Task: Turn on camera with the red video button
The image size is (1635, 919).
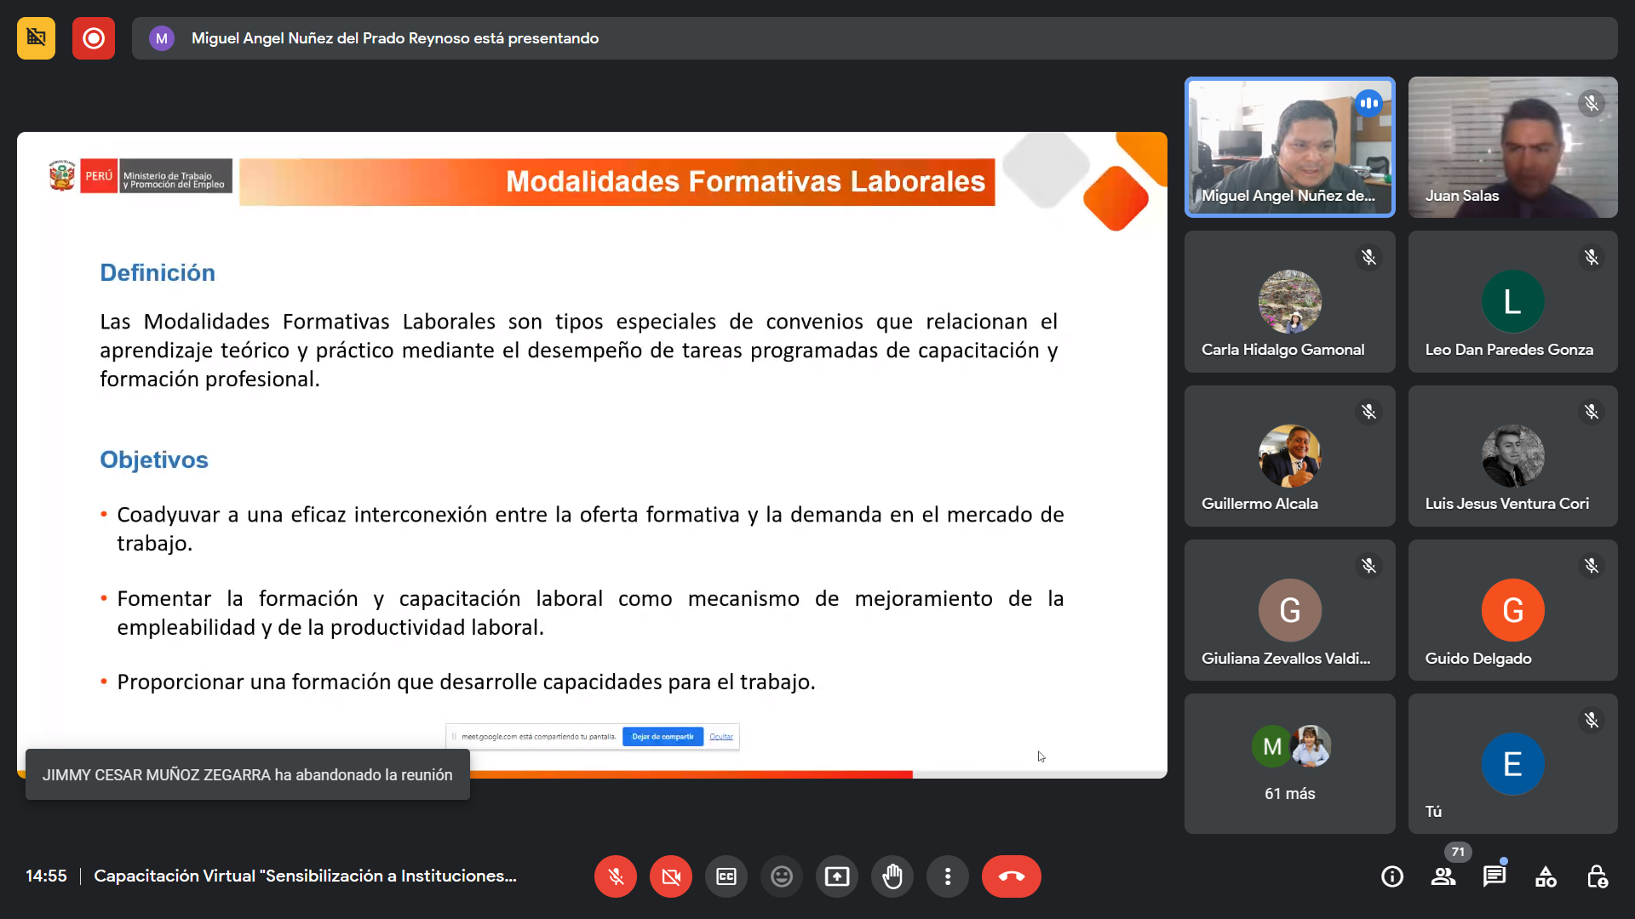Action: [671, 876]
